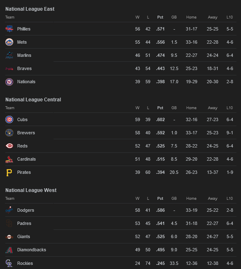Click the L10 column header in NL West
The image size is (241, 269).
tap(229, 199)
